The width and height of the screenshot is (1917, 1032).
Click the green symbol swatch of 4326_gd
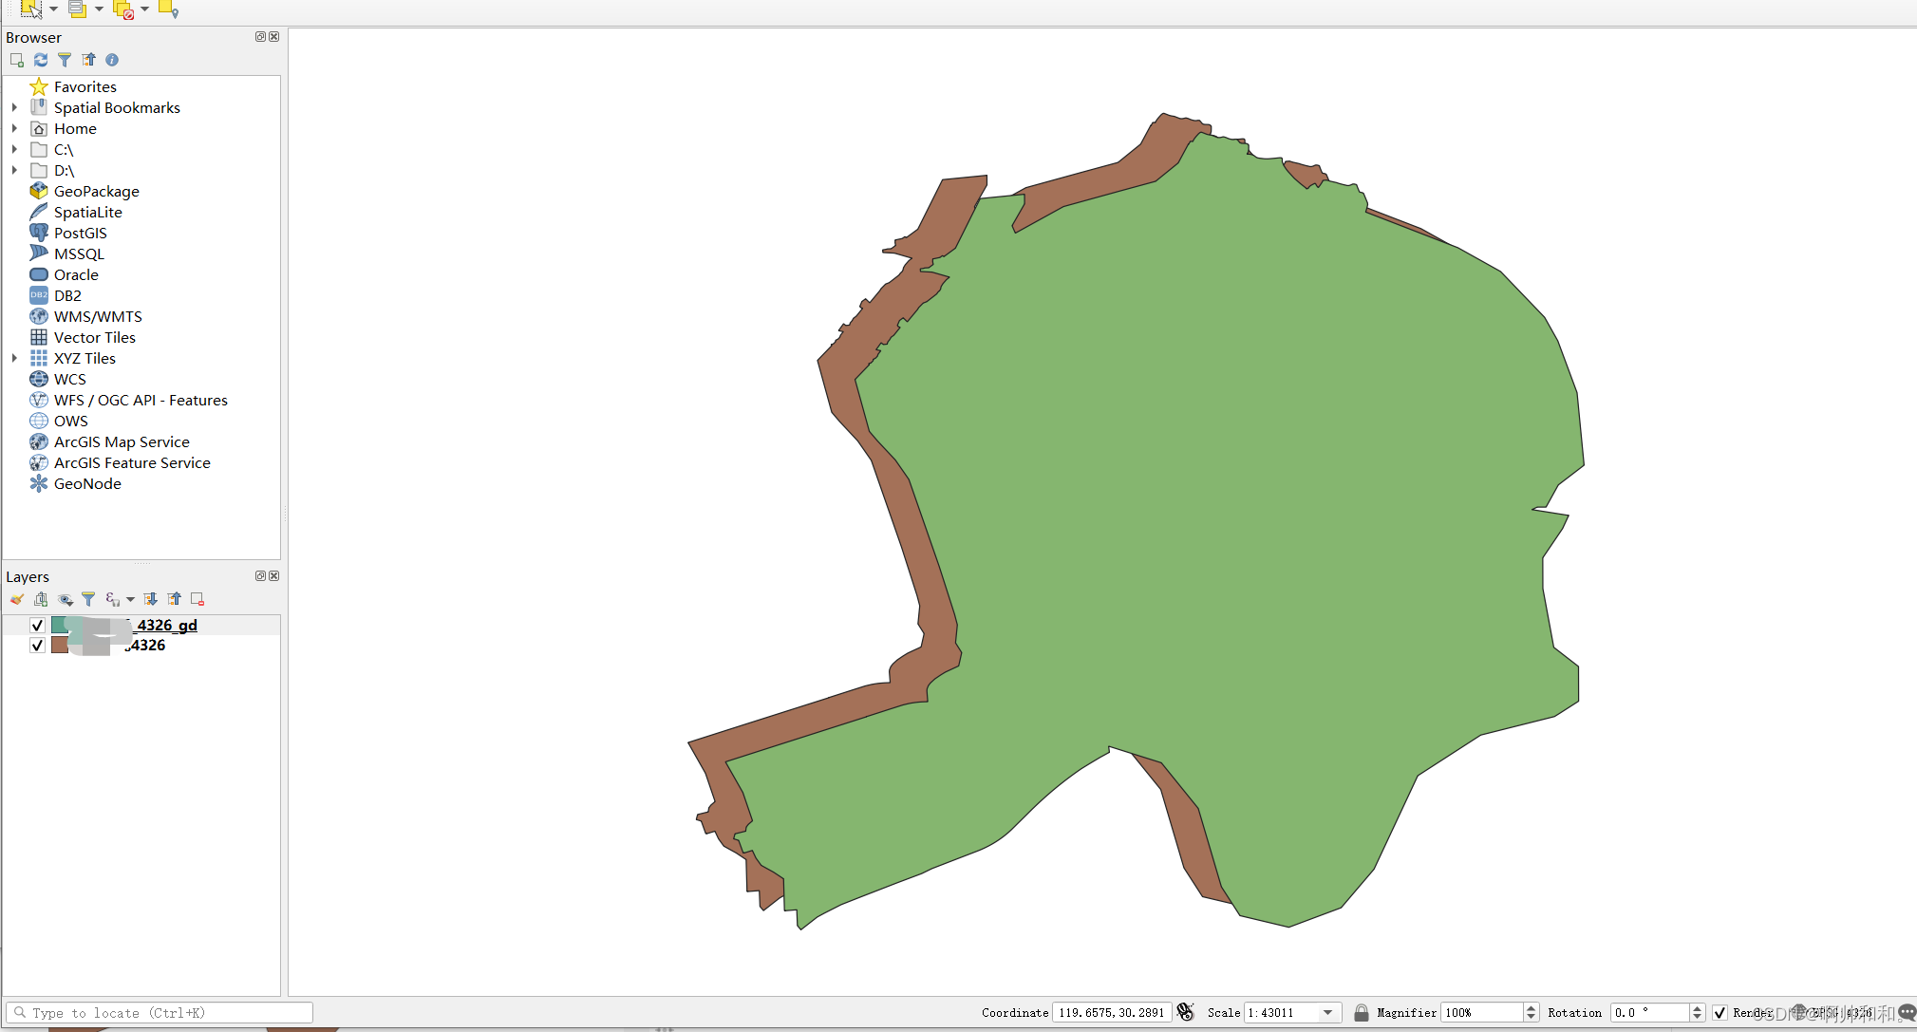(x=60, y=625)
